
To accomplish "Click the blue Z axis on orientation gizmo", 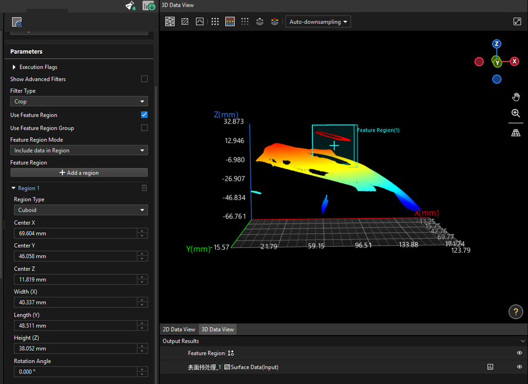I will [x=497, y=43].
